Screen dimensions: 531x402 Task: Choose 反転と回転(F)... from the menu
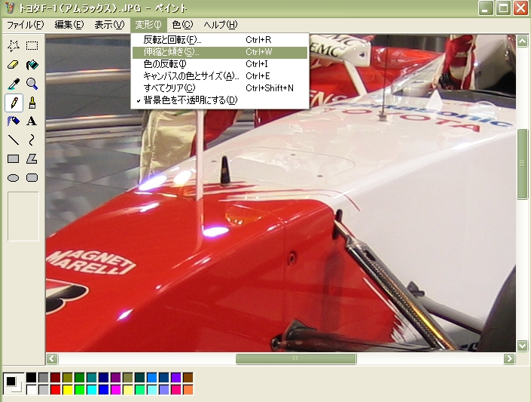pos(172,39)
